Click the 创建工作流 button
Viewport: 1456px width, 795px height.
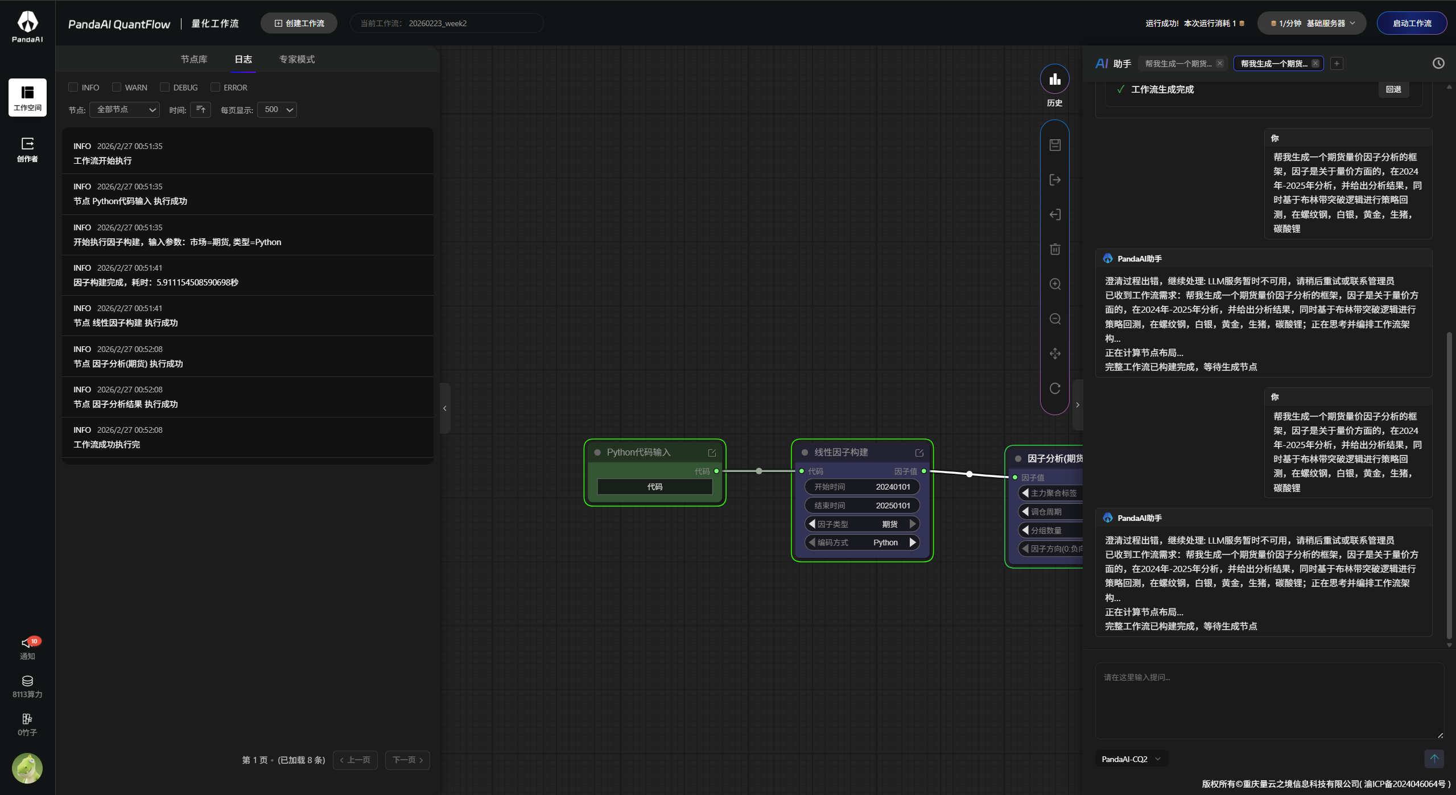coord(299,23)
